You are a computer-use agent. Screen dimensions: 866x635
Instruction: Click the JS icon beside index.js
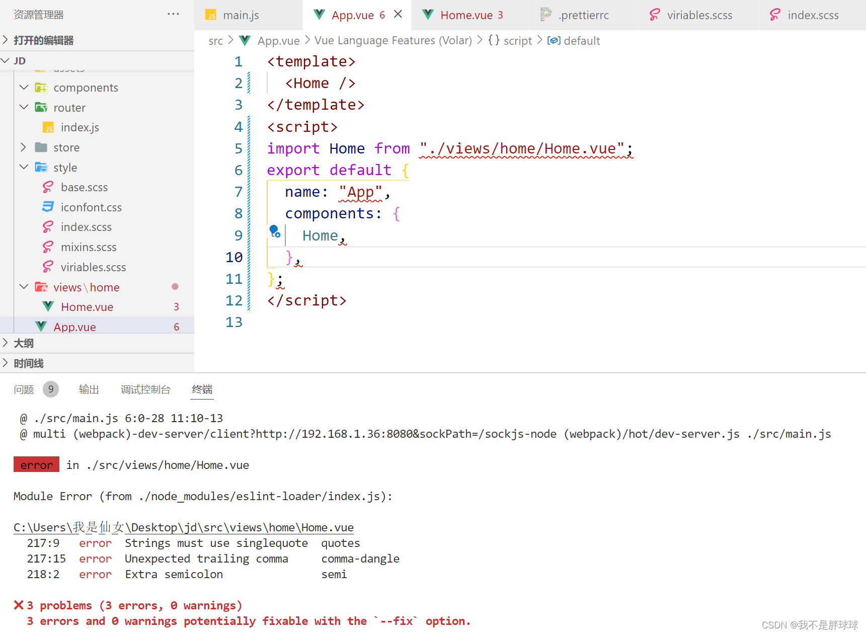click(x=48, y=127)
